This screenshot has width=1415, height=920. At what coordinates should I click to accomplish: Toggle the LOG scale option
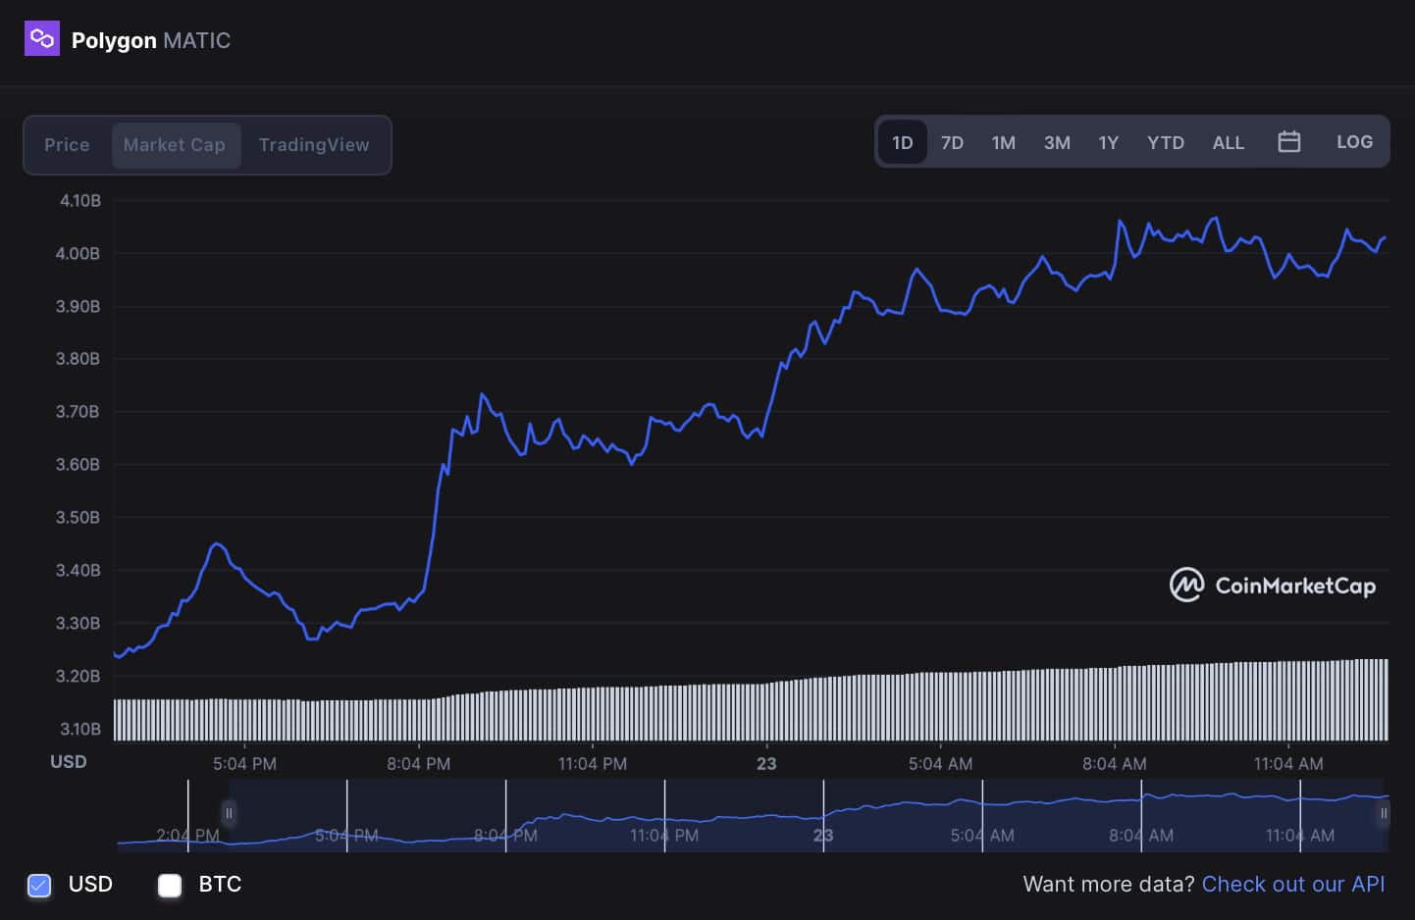(x=1354, y=141)
